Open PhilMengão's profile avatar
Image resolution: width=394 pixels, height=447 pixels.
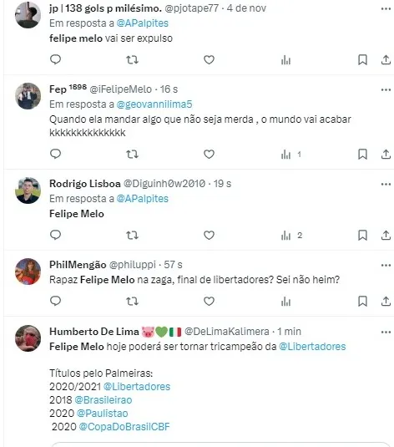click(x=28, y=272)
